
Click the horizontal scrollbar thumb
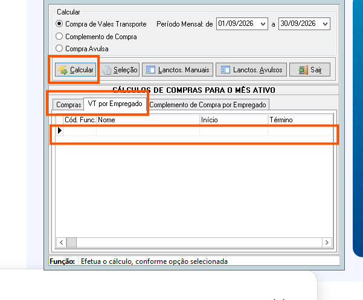pos(71,243)
